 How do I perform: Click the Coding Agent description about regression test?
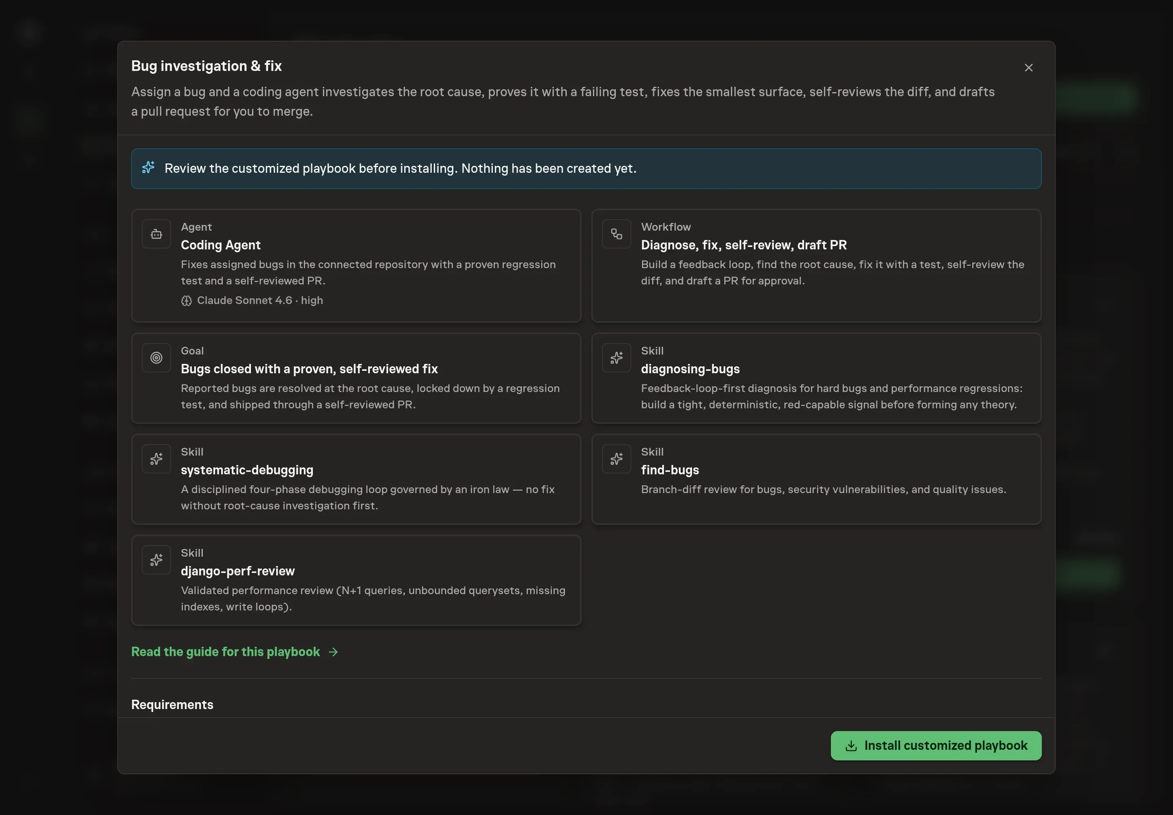pyautogui.click(x=368, y=273)
